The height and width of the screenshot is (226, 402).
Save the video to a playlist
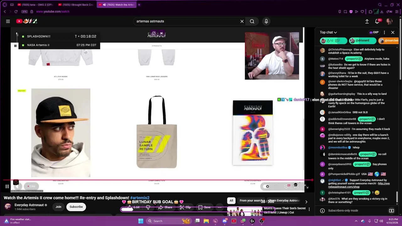click(204, 207)
